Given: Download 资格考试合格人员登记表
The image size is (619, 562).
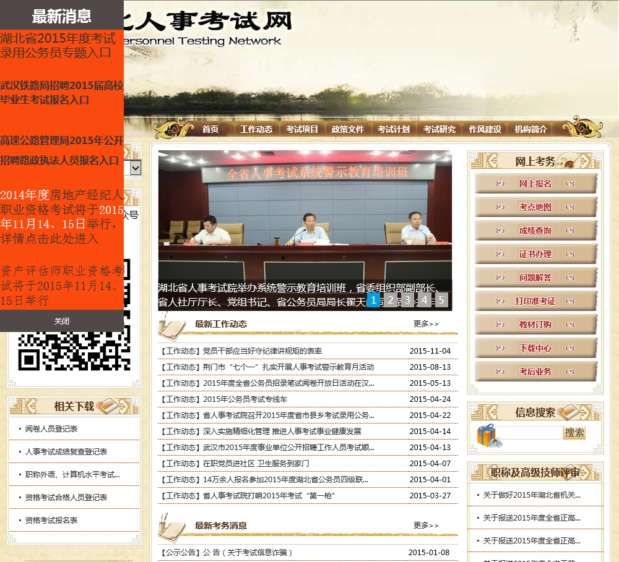Looking at the screenshot, I should point(66,497).
